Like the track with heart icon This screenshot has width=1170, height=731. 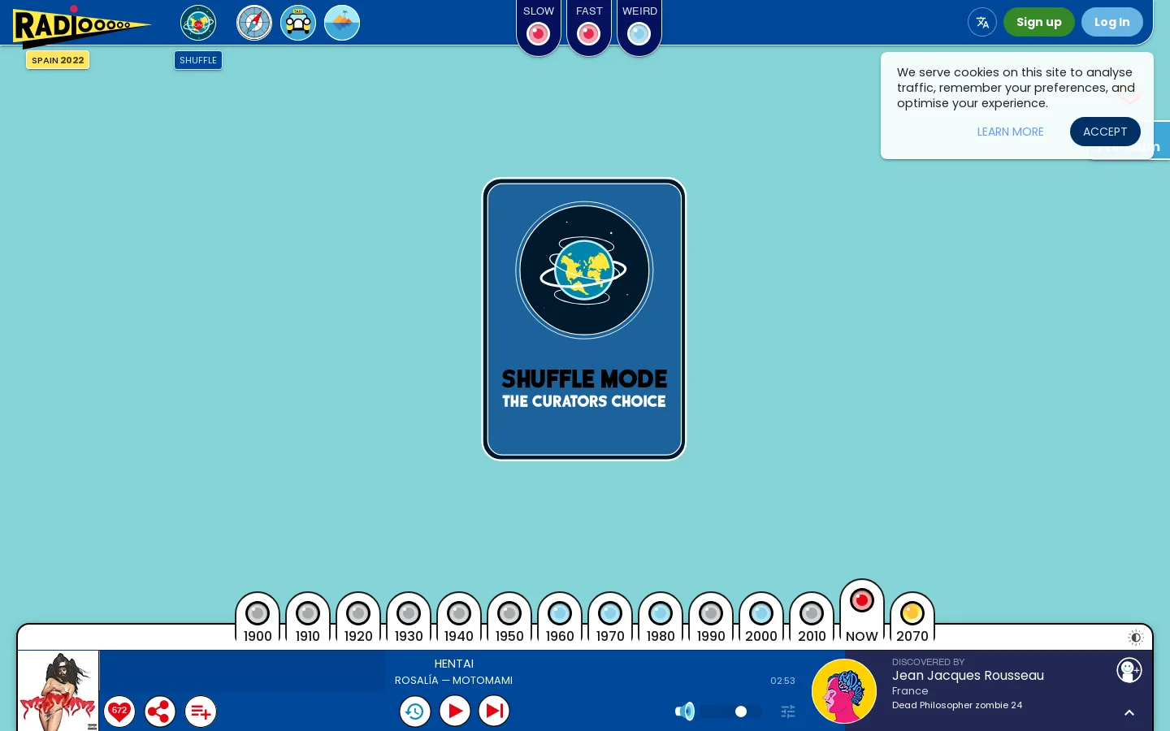click(x=119, y=712)
